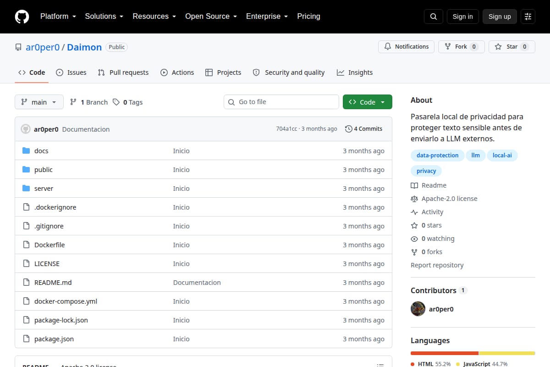The height and width of the screenshot is (367, 550).
Task: Open the Insights tab
Action: tap(355, 72)
